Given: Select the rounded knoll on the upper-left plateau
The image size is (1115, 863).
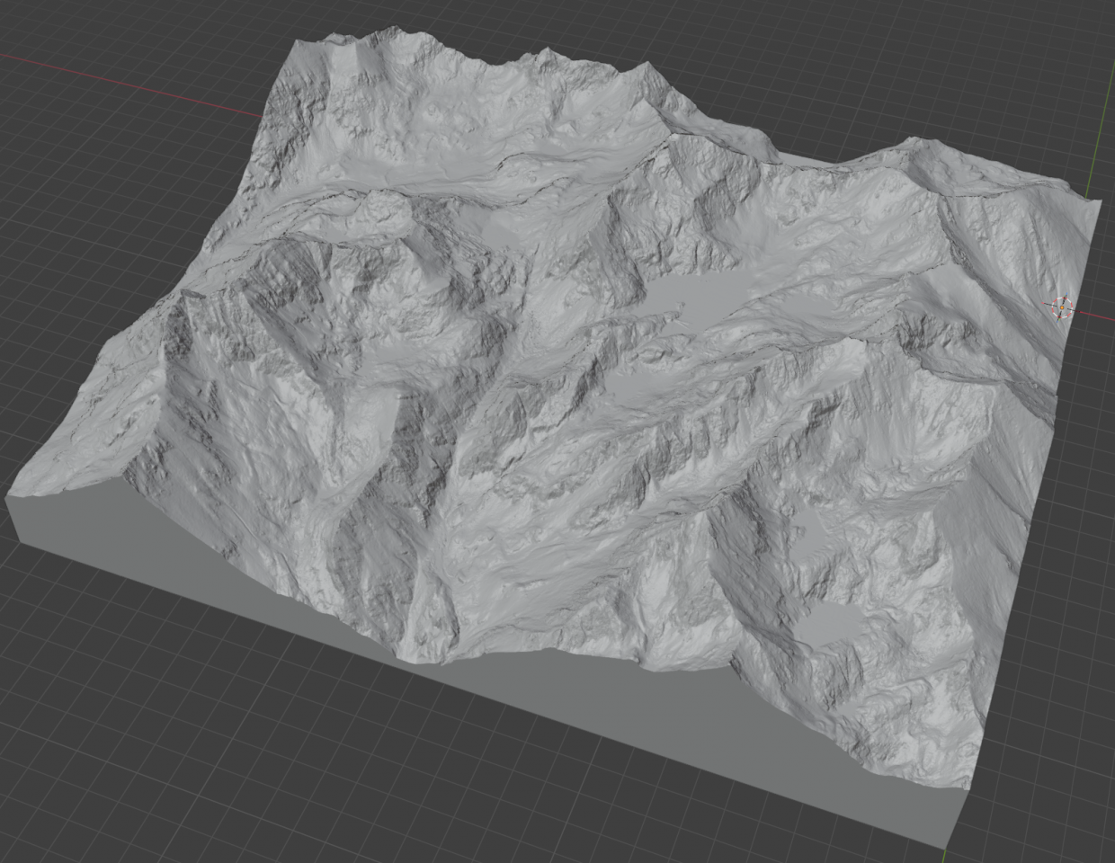Looking at the screenshot, I should (387, 207).
